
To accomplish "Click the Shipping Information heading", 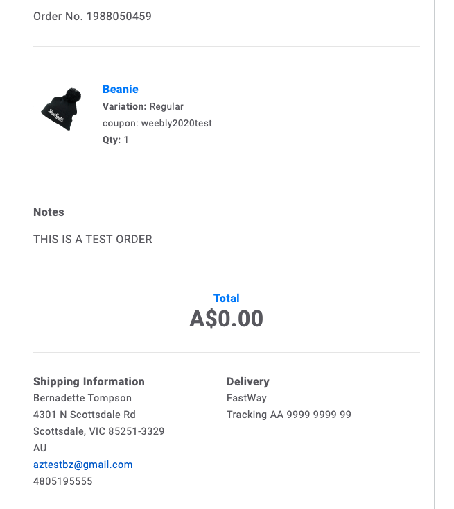I will click(x=89, y=381).
